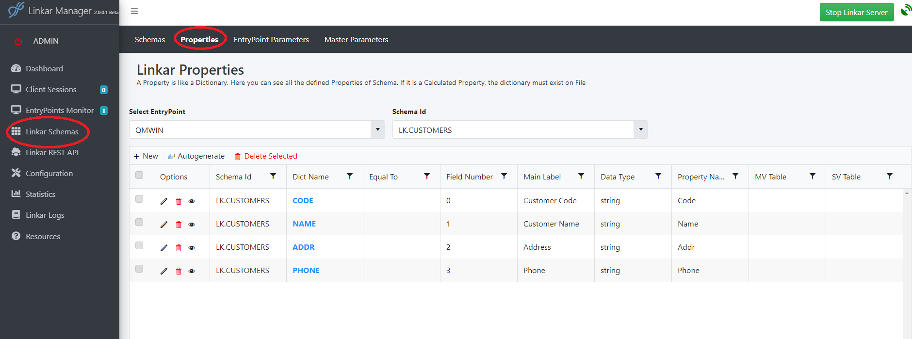Click New to add a property
912x339 pixels.
click(x=146, y=156)
